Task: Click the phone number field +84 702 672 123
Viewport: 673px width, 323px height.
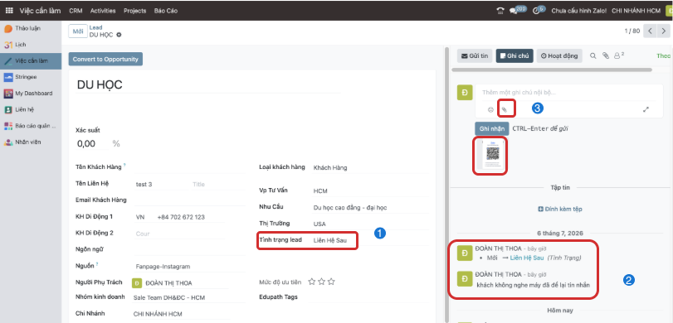Action: click(190, 217)
